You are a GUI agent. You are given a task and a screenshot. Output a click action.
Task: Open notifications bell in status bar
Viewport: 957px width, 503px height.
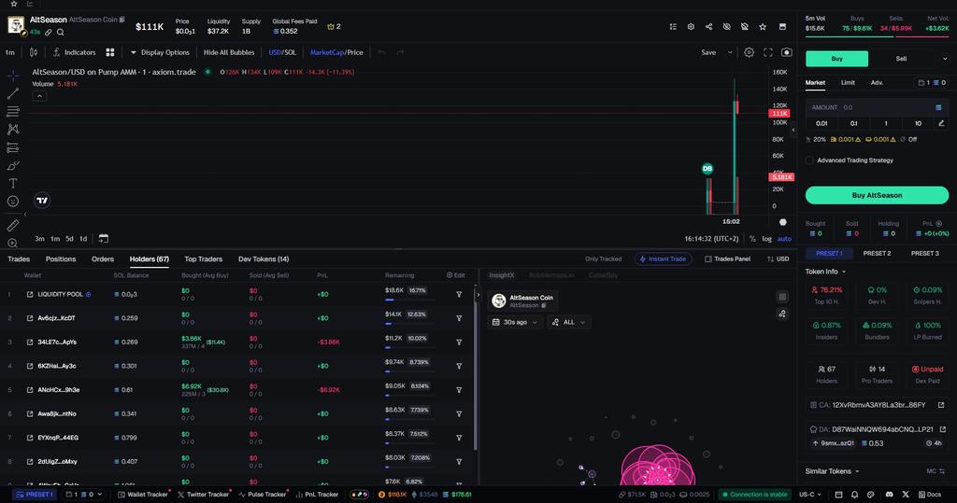[x=854, y=495]
